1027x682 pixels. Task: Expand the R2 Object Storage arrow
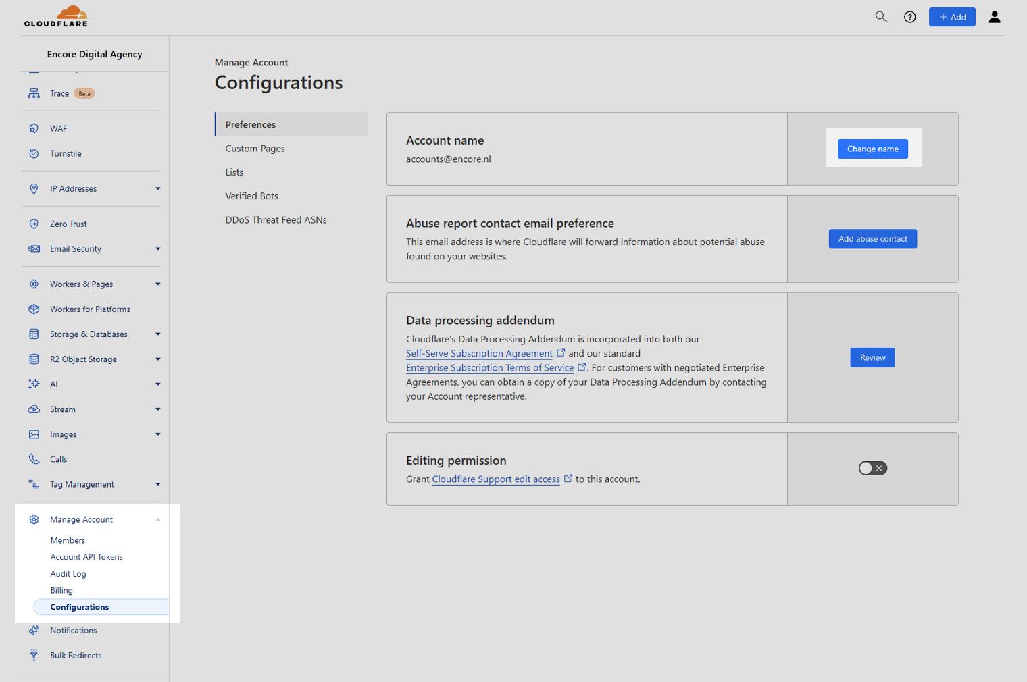tap(157, 359)
